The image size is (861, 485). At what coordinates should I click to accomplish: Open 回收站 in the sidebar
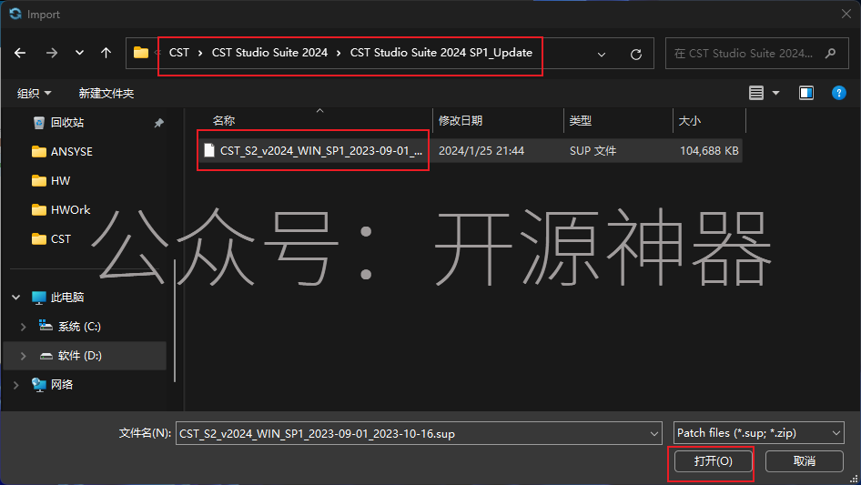[67, 123]
